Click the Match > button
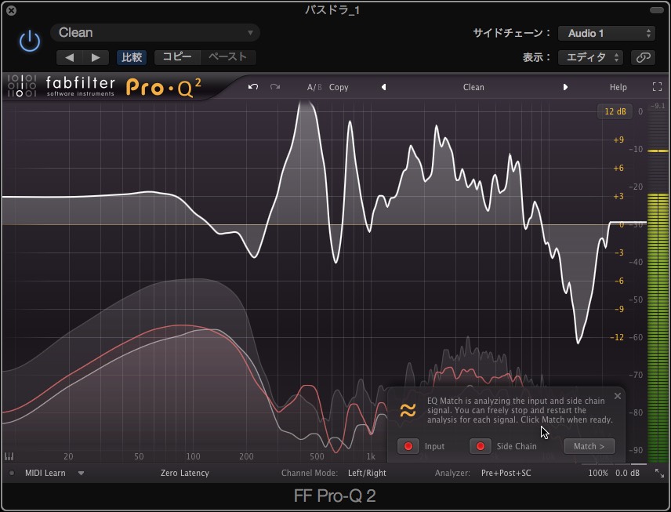This screenshot has width=671, height=512. click(x=589, y=446)
